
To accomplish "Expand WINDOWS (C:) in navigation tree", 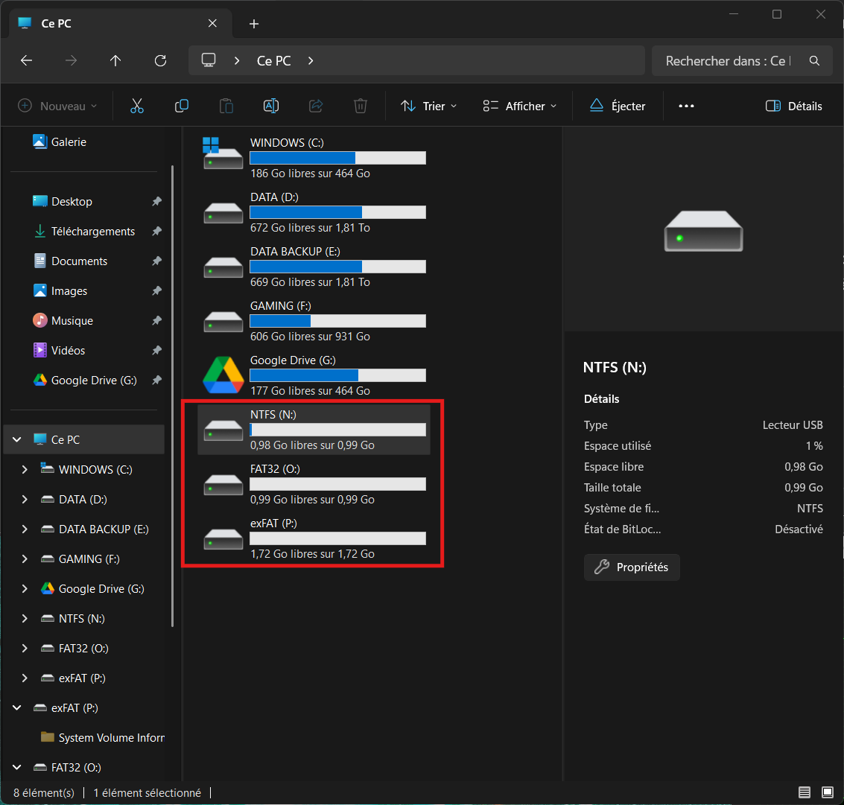I will pos(25,470).
